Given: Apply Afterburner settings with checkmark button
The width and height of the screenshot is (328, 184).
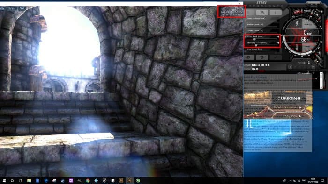Looking at the screenshot, I should [x=276, y=57].
